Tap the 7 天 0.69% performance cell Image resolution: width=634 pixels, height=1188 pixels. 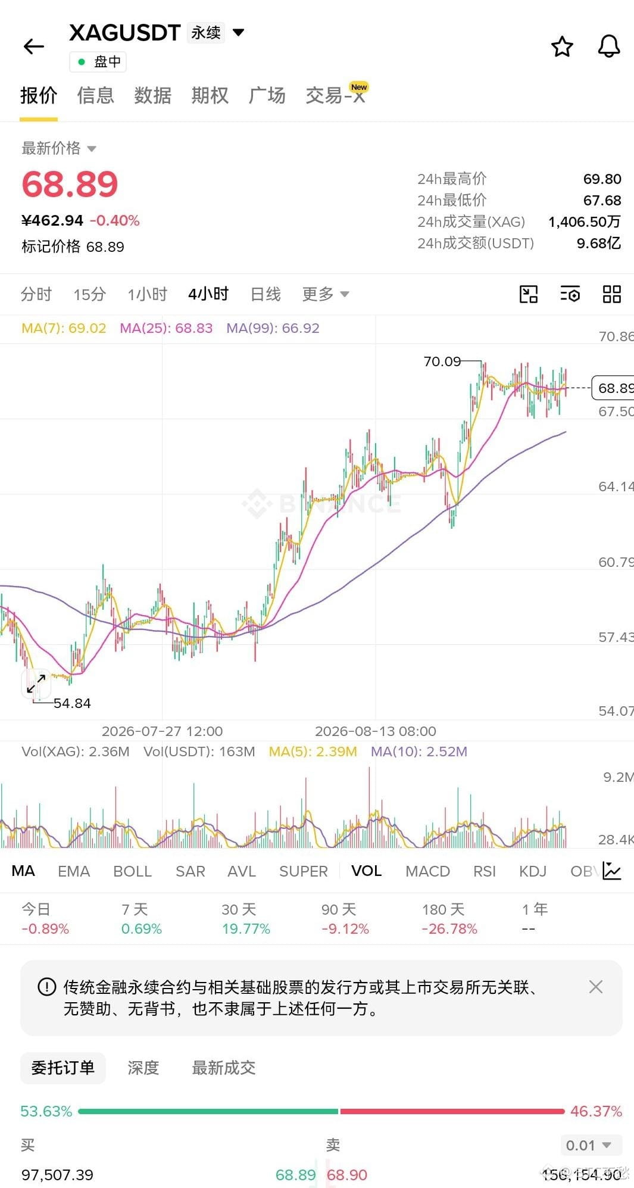pos(142,918)
